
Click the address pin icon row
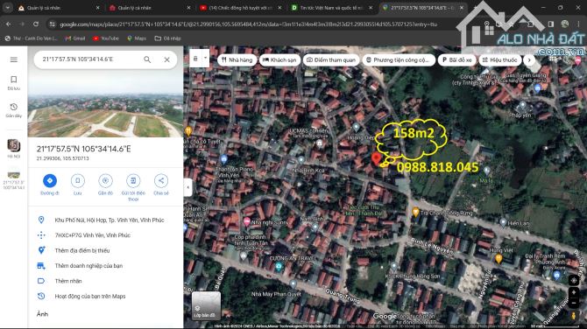[105, 220]
